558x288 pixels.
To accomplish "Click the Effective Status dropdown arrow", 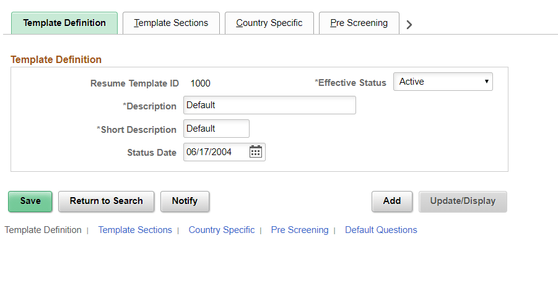I will (x=487, y=82).
